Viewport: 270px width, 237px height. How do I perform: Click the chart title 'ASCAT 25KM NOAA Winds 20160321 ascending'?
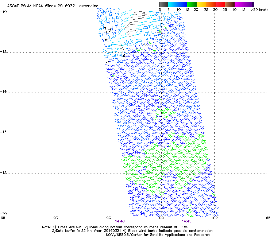click(53, 6)
